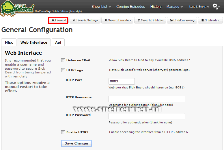Focus the HTTP Port field showing 8083
This screenshot has width=224, height=150.
coord(122,81)
